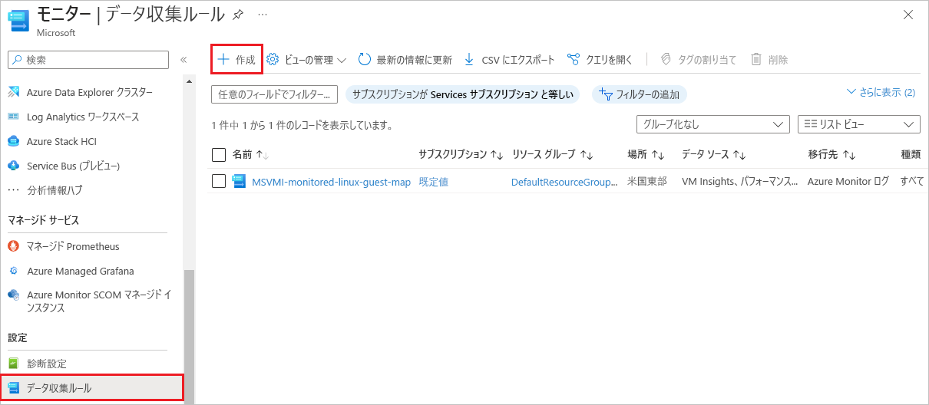The width and height of the screenshot is (929, 405).
Task: Click 削除 delete in toolbar
Action: tap(769, 60)
